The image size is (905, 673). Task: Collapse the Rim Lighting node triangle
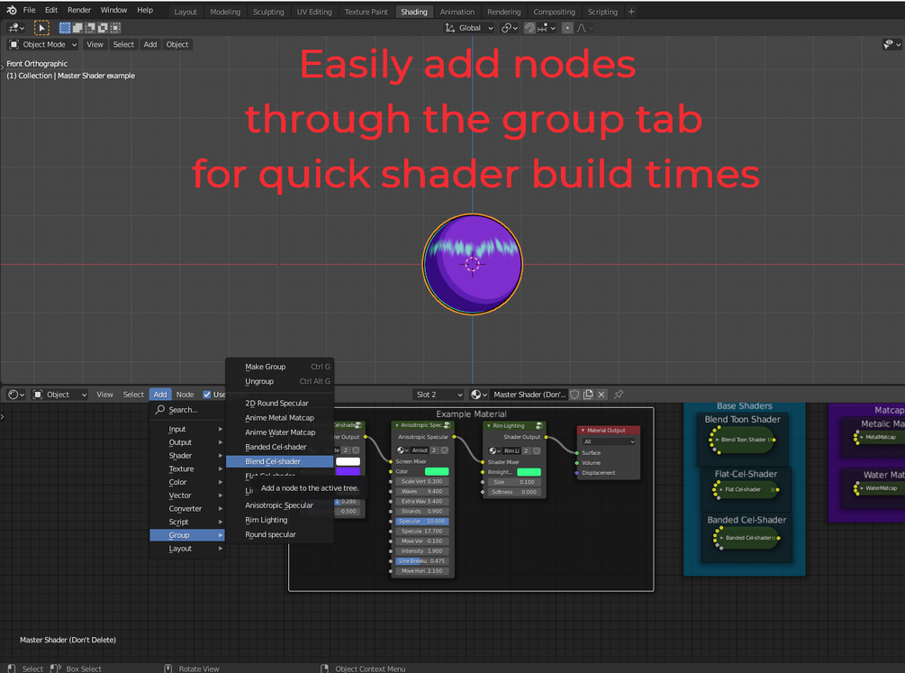point(488,426)
